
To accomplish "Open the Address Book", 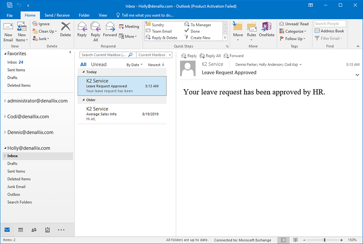I will tap(329, 31).
